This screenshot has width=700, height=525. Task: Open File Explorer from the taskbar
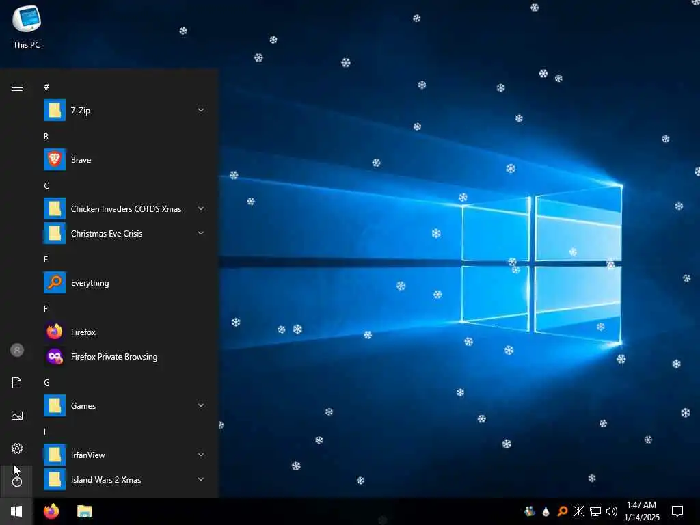(84, 511)
